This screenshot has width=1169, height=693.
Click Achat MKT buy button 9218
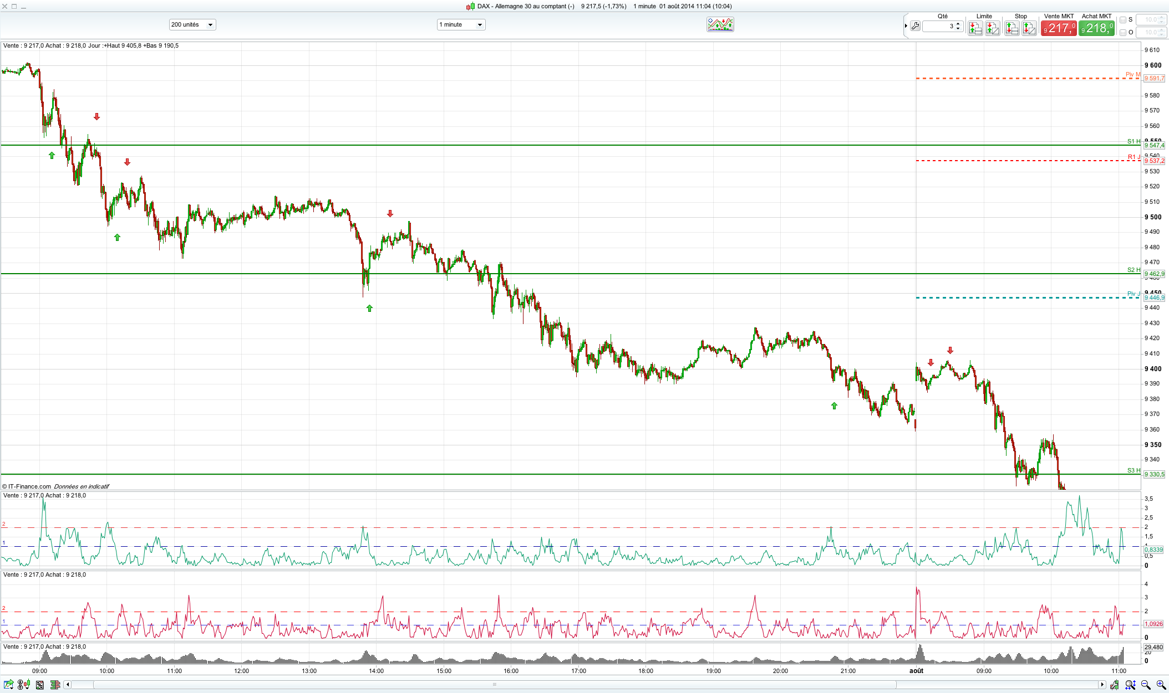point(1096,28)
